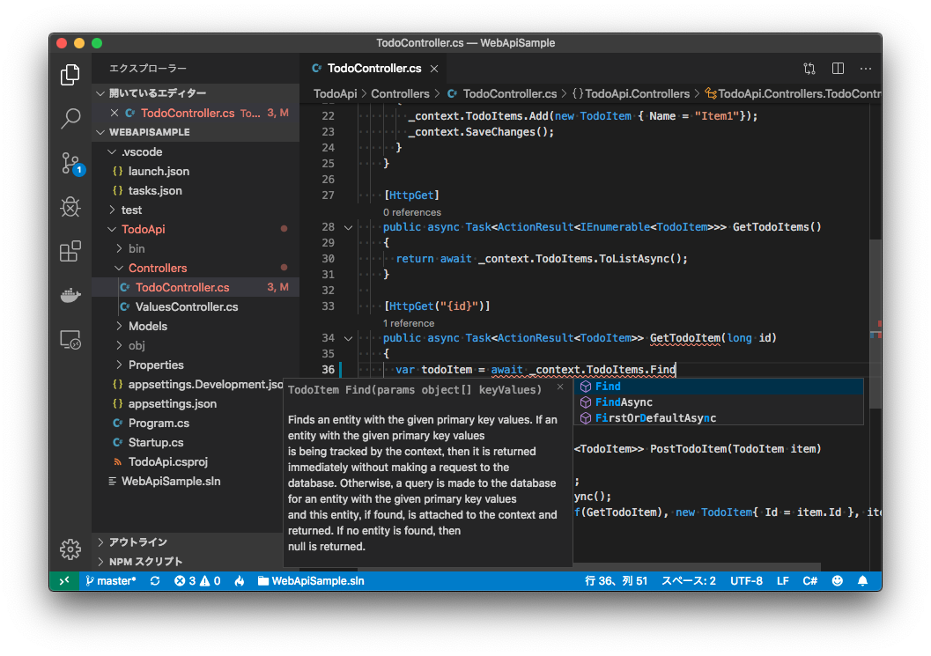This screenshot has width=931, height=656.
Task: Click the remote window indicator in status bar
Action: pos(64,580)
